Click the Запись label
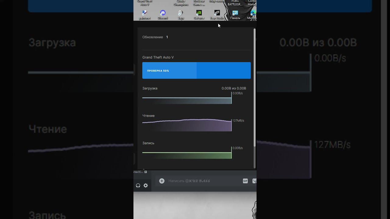The width and height of the screenshot is (390, 219). click(x=148, y=143)
